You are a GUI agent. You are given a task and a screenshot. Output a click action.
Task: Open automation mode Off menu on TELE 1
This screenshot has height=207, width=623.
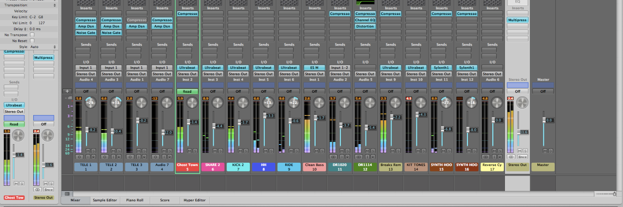(x=86, y=91)
